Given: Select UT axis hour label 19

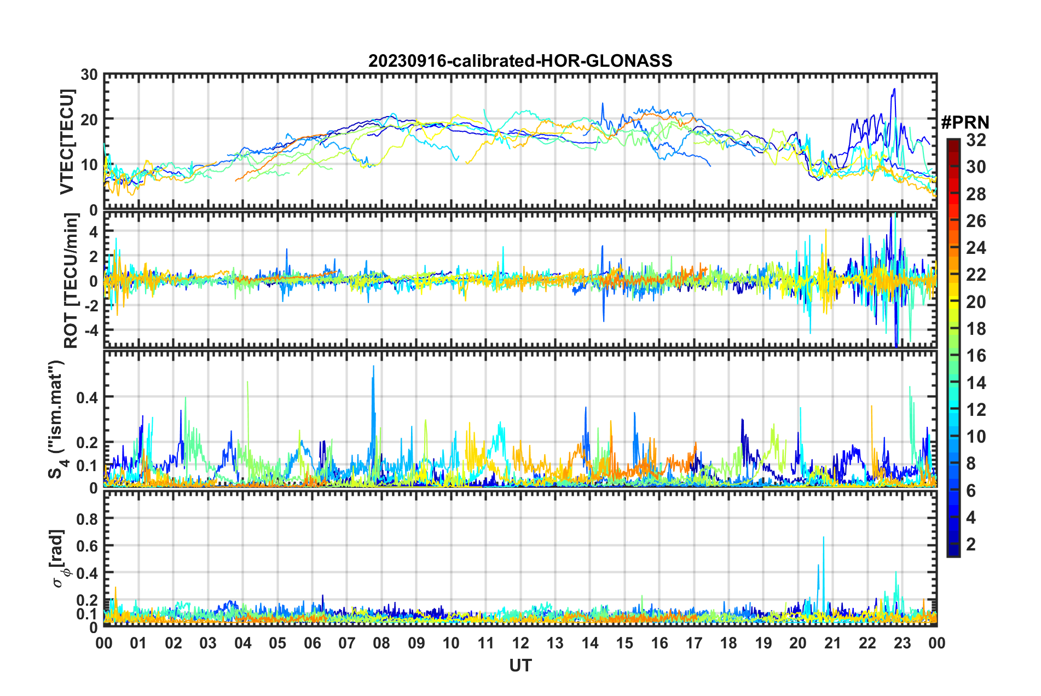Looking at the screenshot, I should pyautogui.click(x=764, y=643).
